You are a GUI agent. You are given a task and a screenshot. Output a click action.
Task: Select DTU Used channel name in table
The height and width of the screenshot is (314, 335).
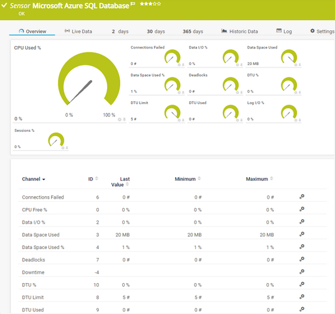(33, 310)
